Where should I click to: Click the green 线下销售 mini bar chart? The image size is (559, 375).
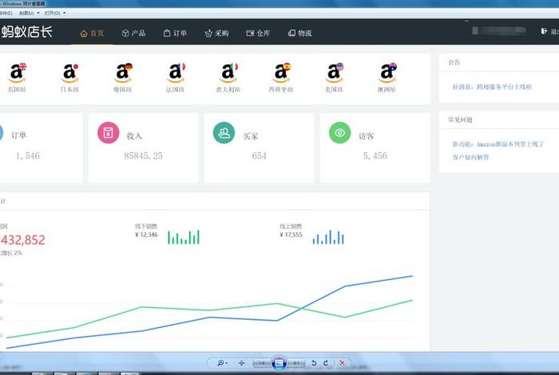coord(184,237)
